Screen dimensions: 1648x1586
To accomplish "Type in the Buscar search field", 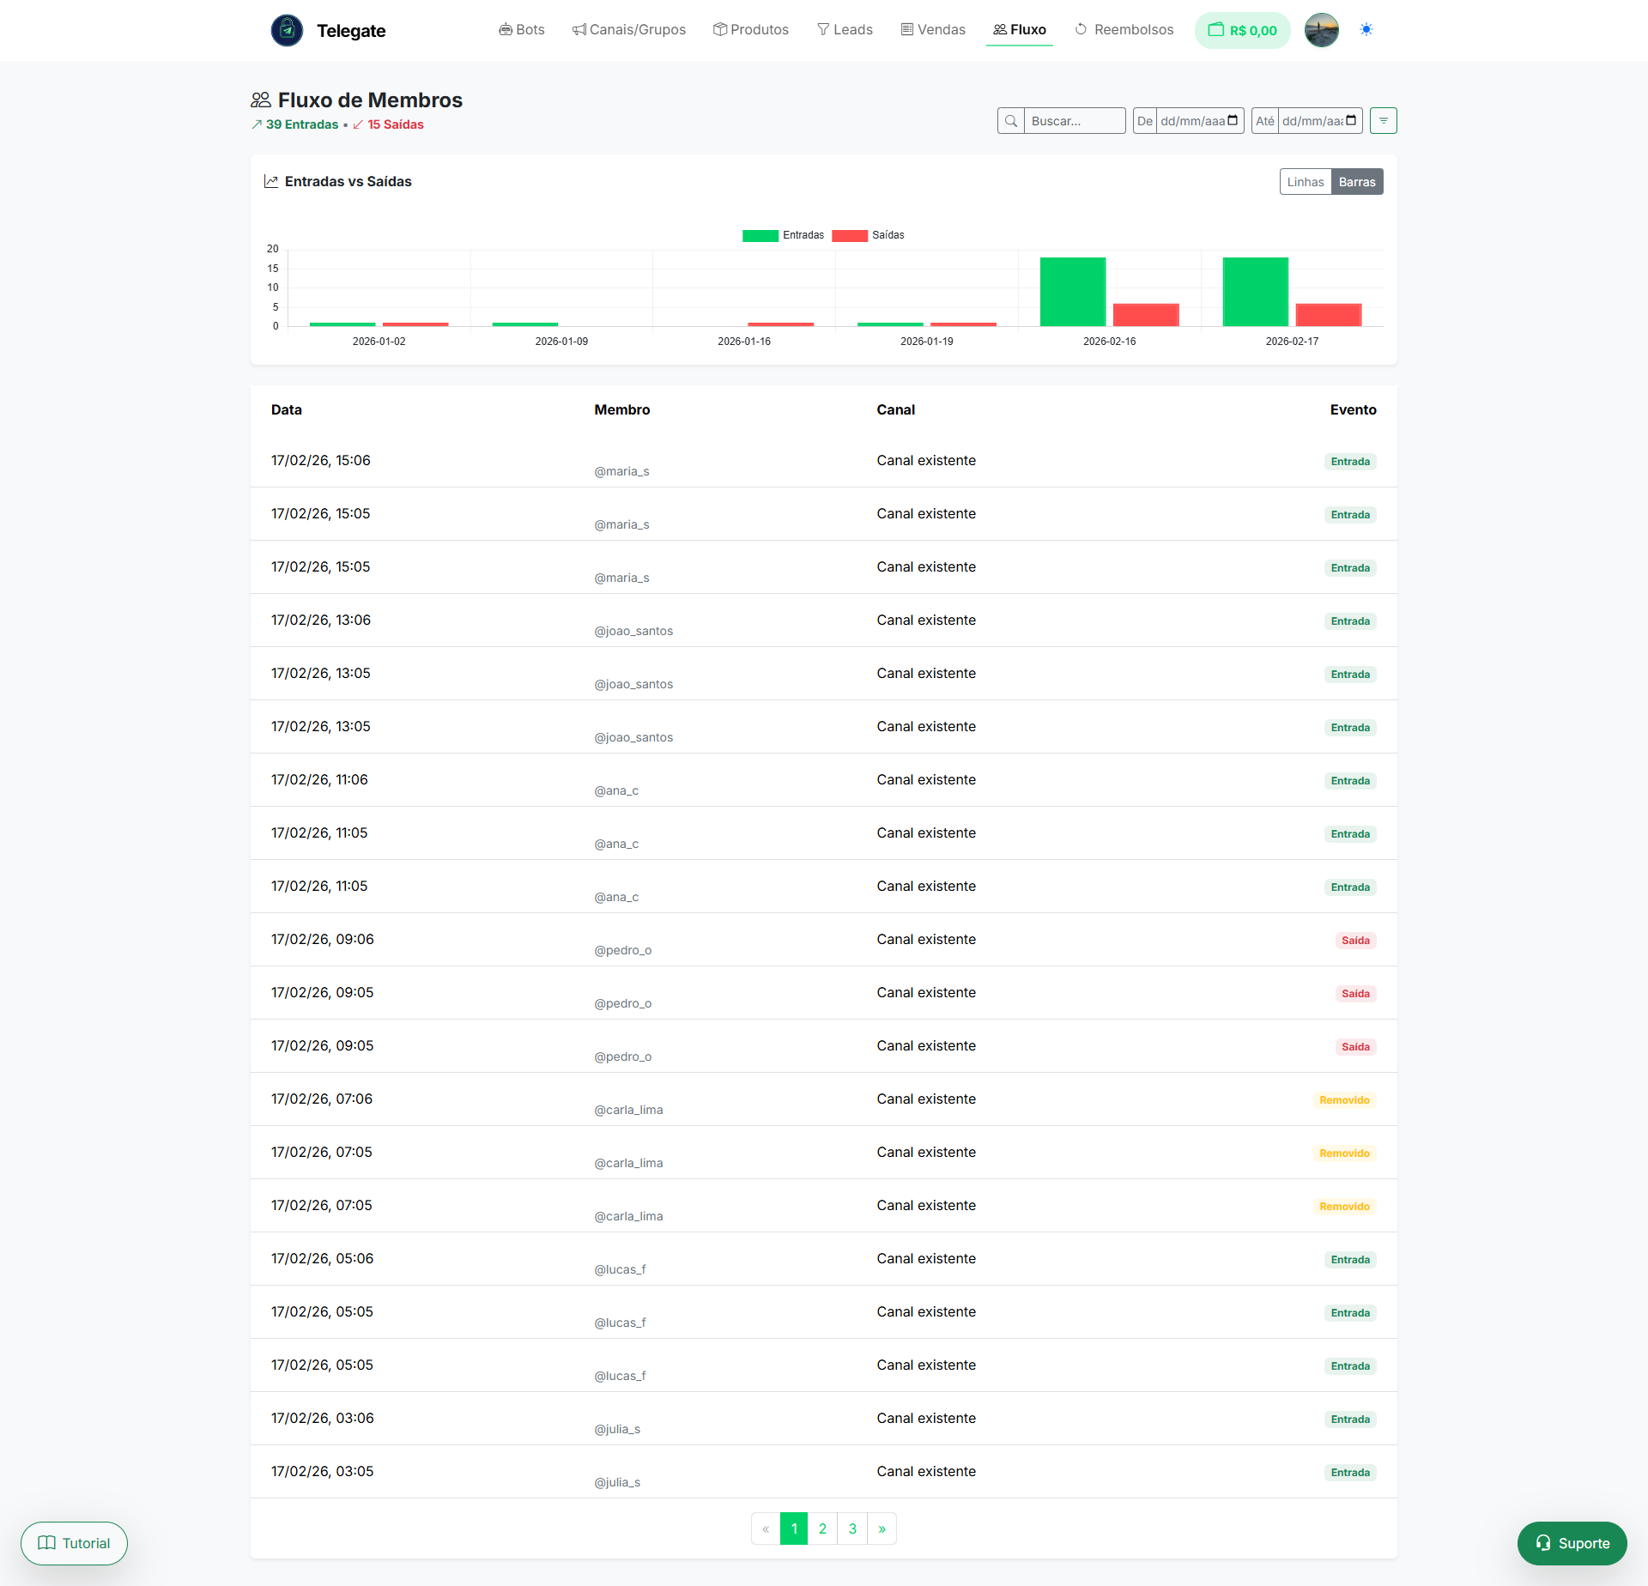I will point(1075,120).
